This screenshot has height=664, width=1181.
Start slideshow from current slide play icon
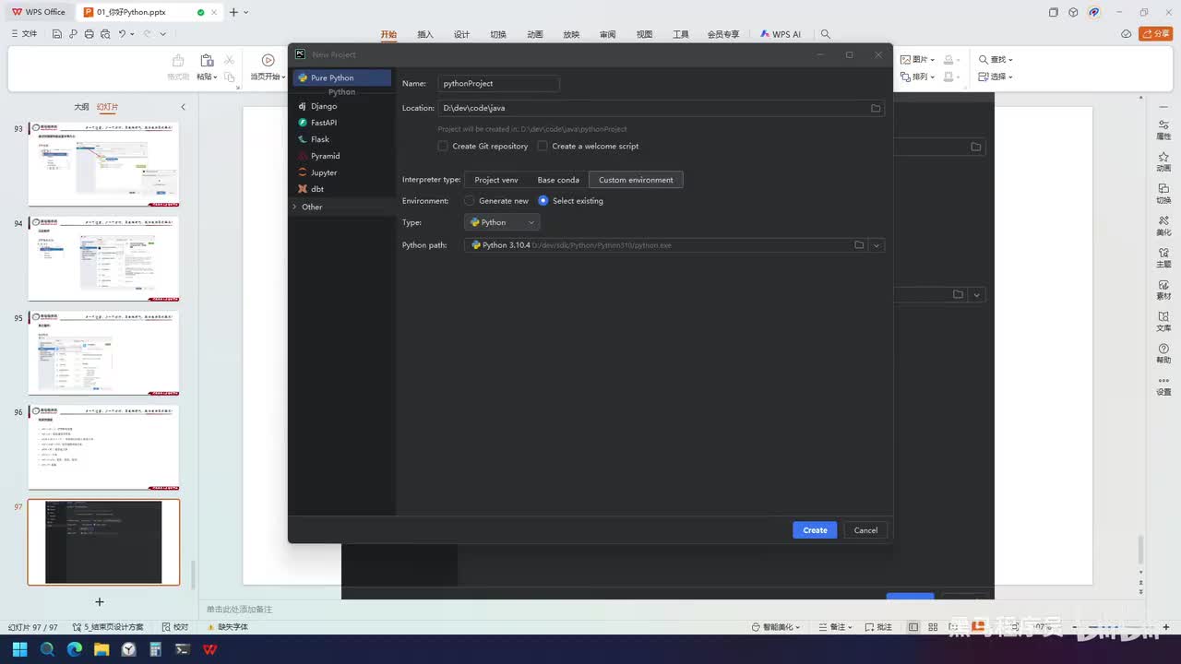(268, 60)
